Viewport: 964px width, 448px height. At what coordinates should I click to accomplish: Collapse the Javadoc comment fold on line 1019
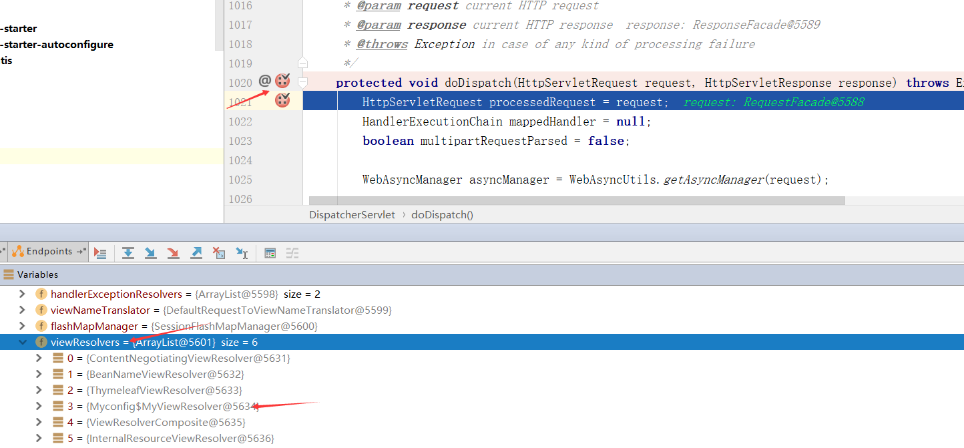302,63
